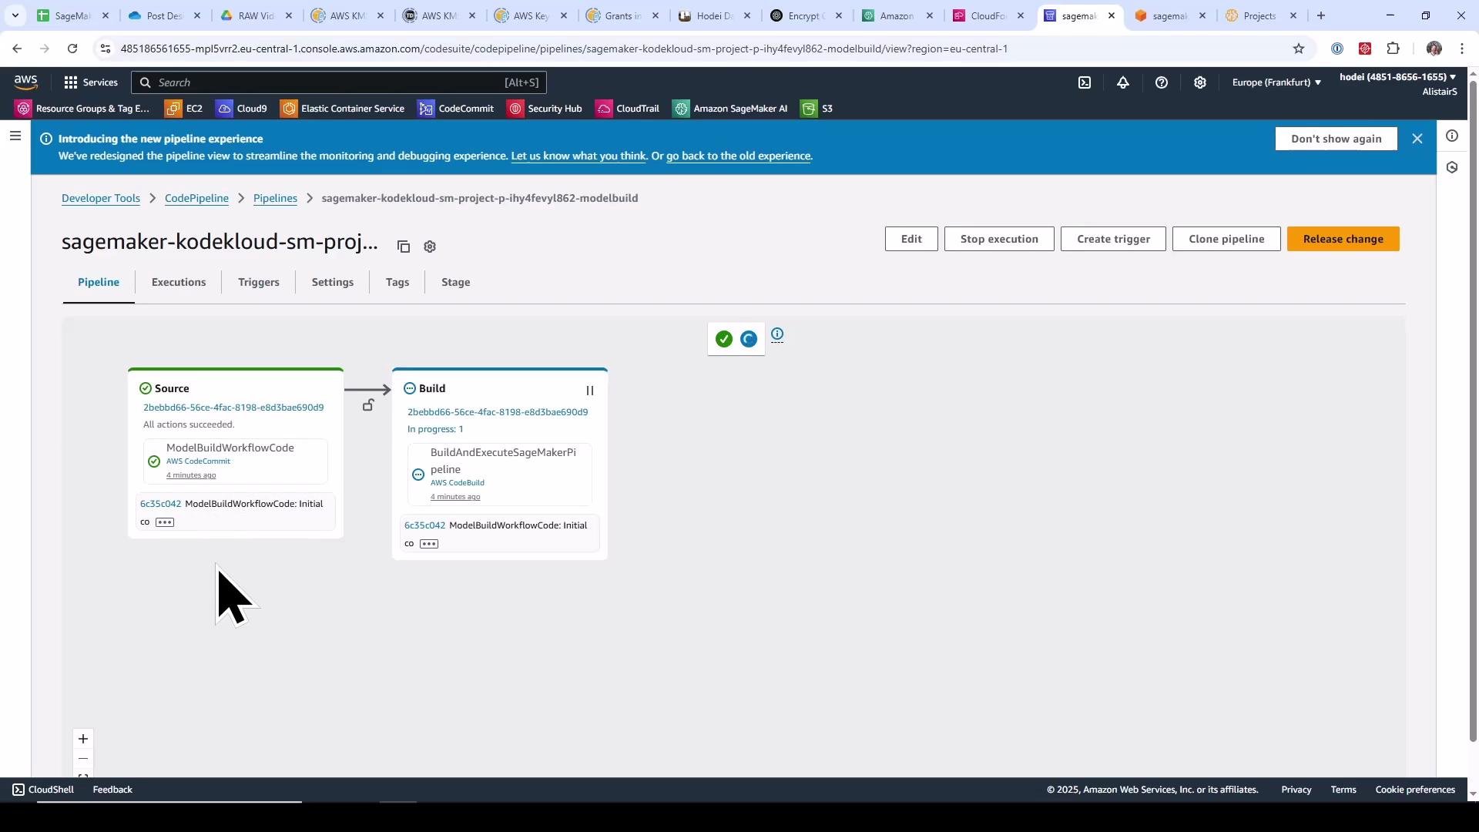Open the help question mark icon
Viewport: 1479px width, 832px height.
tap(1162, 82)
